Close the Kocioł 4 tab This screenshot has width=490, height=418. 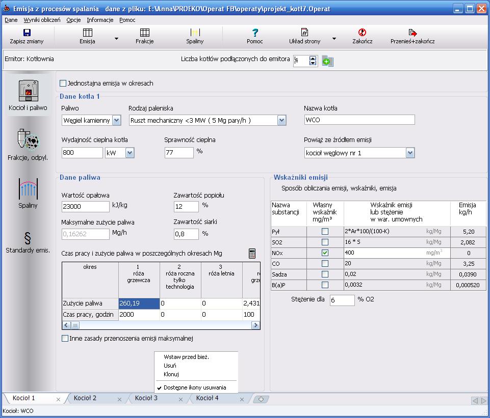pos(242,399)
